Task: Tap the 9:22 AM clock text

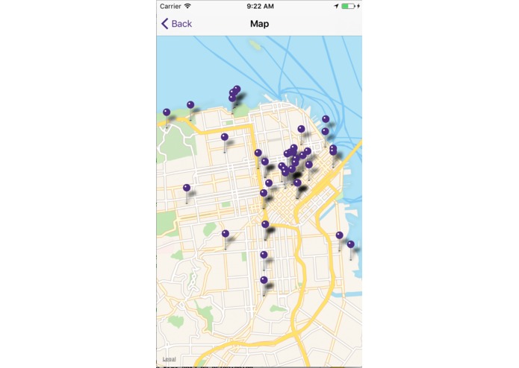Action: point(260,6)
